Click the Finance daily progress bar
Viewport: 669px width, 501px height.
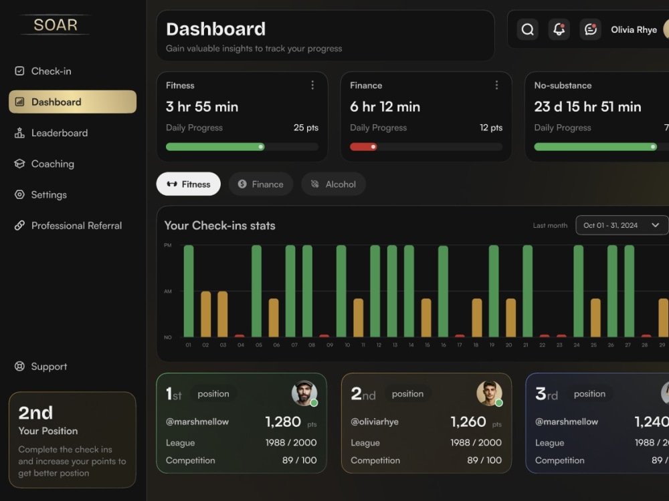click(x=425, y=147)
